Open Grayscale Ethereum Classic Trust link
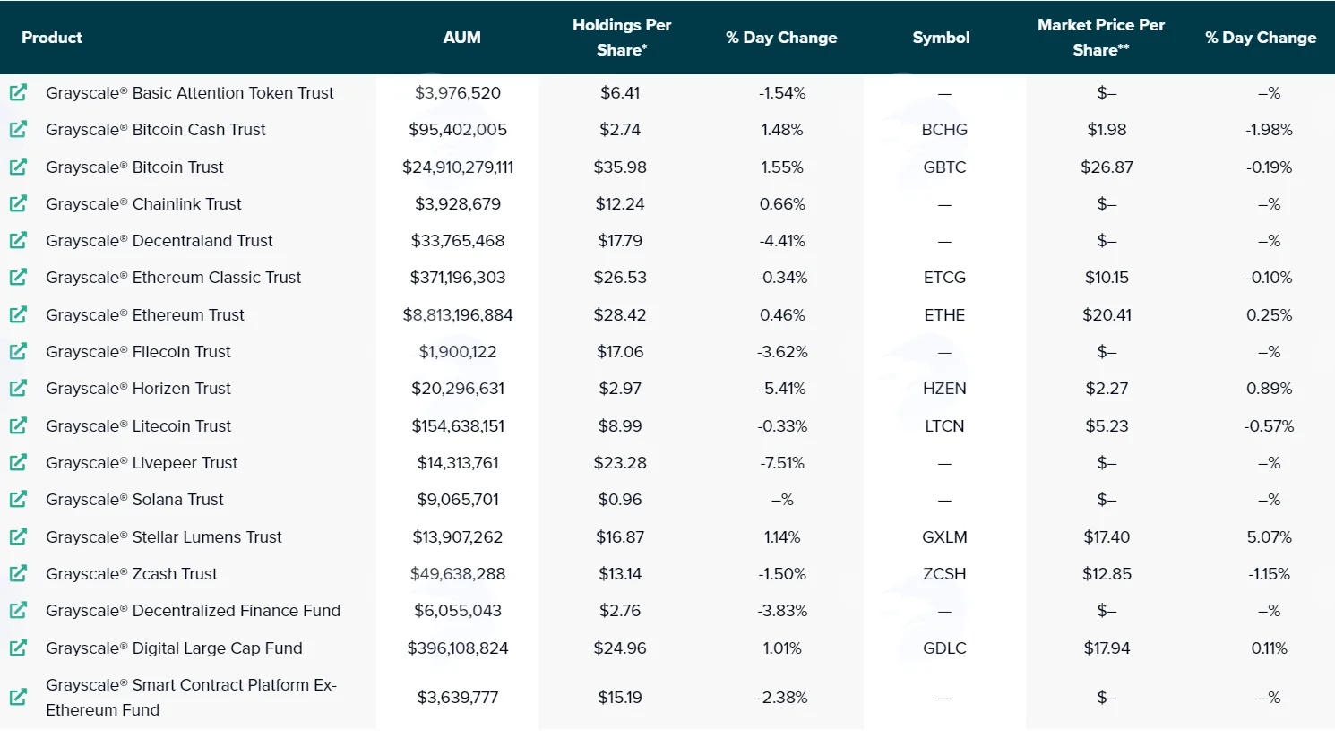 tap(174, 278)
